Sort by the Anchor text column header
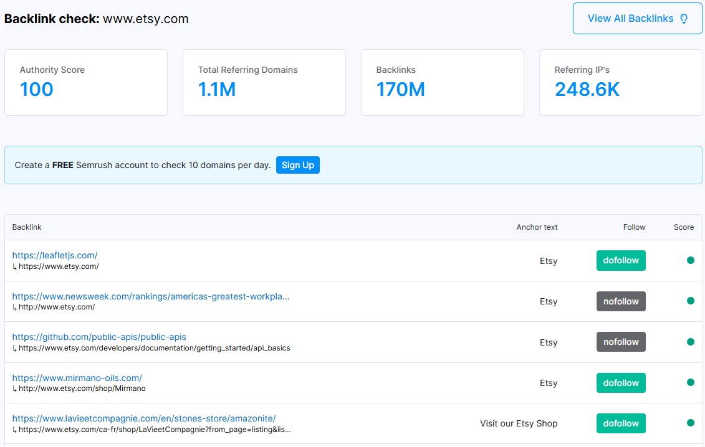 537,227
